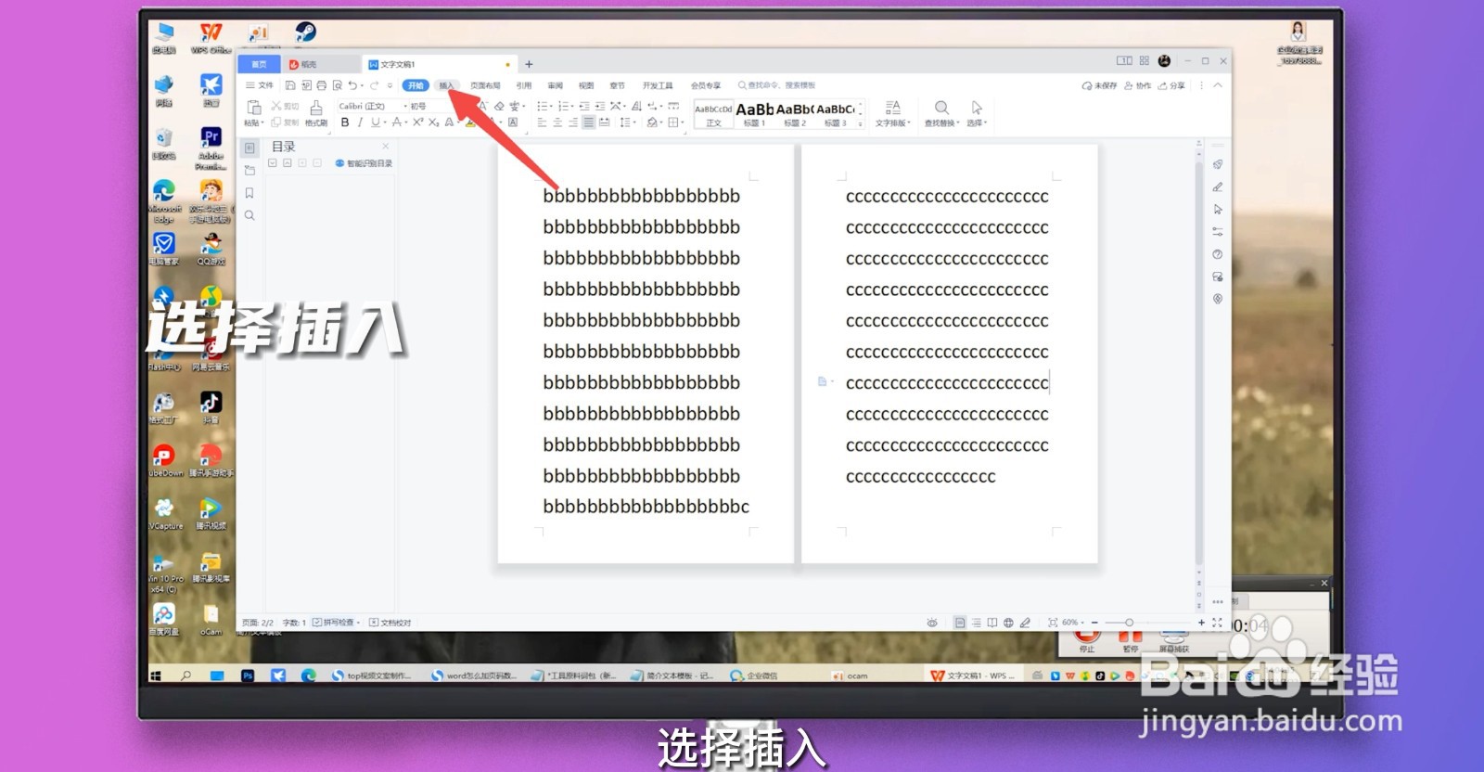Align text right
Screen dimensions: 1484x772
click(573, 122)
